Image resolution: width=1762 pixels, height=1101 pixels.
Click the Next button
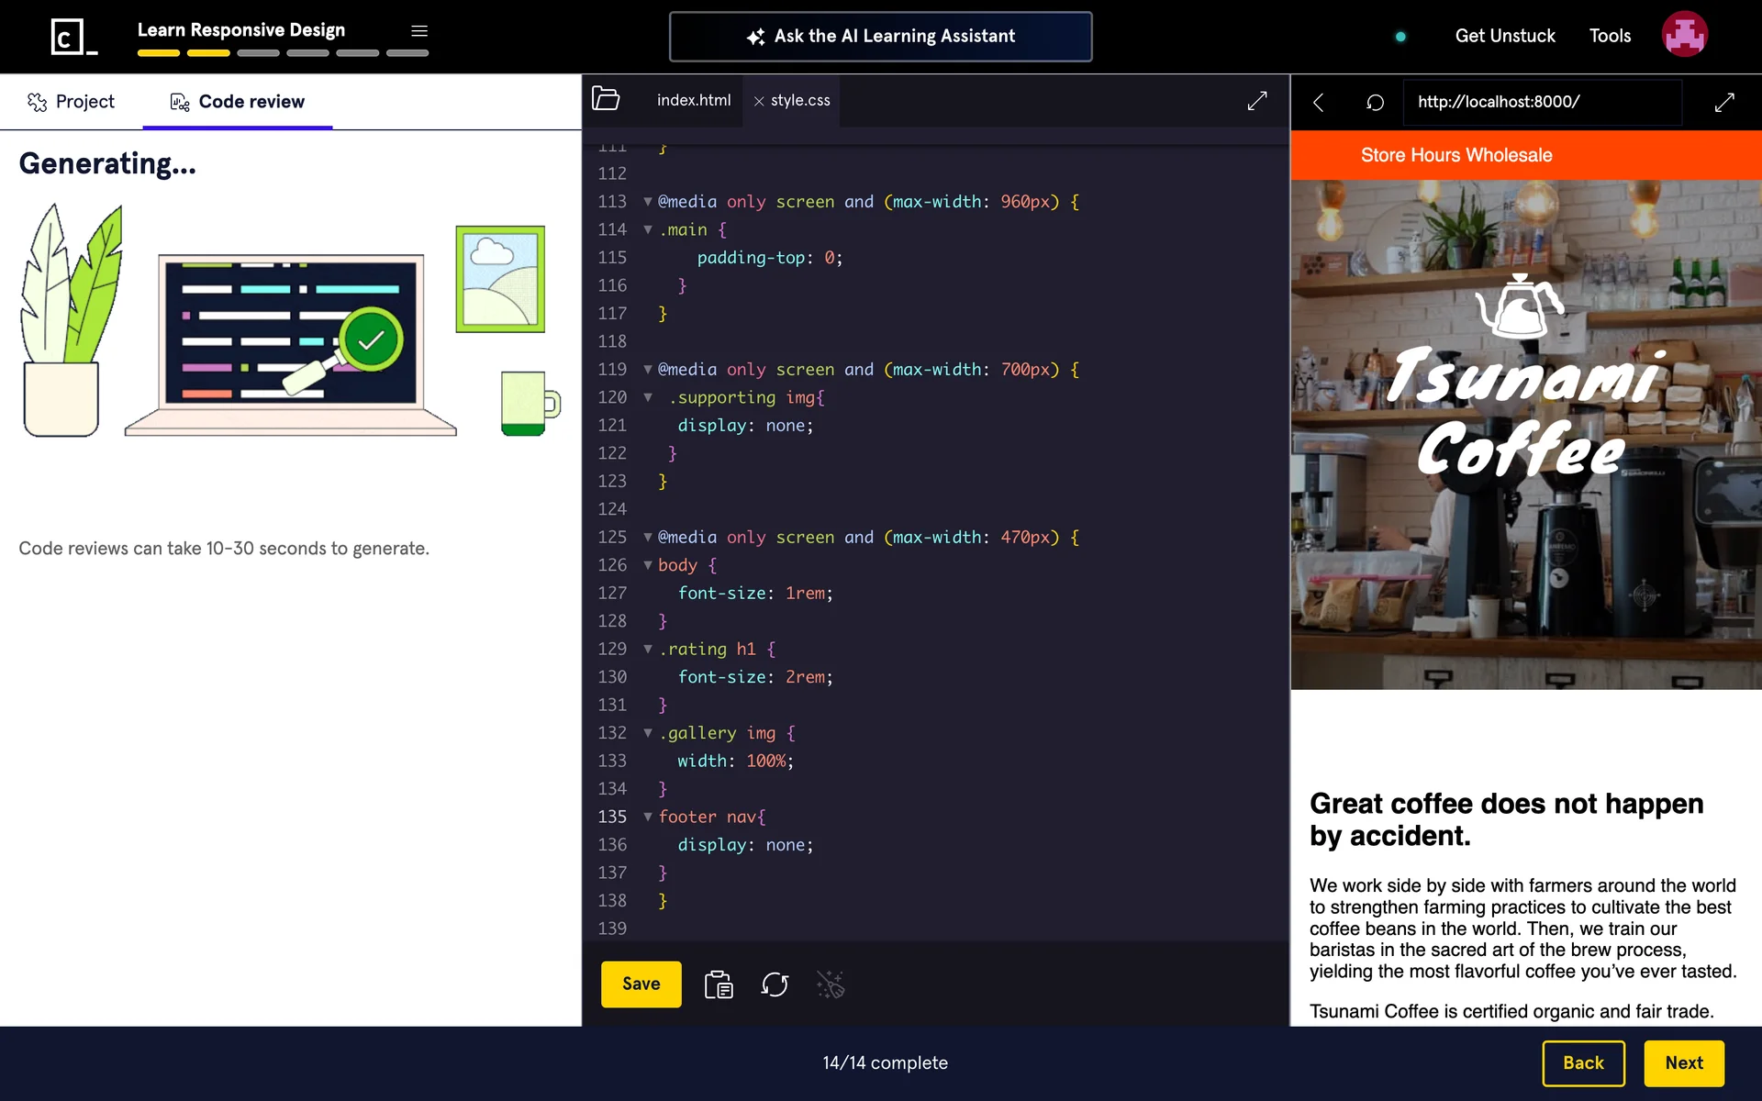point(1683,1062)
